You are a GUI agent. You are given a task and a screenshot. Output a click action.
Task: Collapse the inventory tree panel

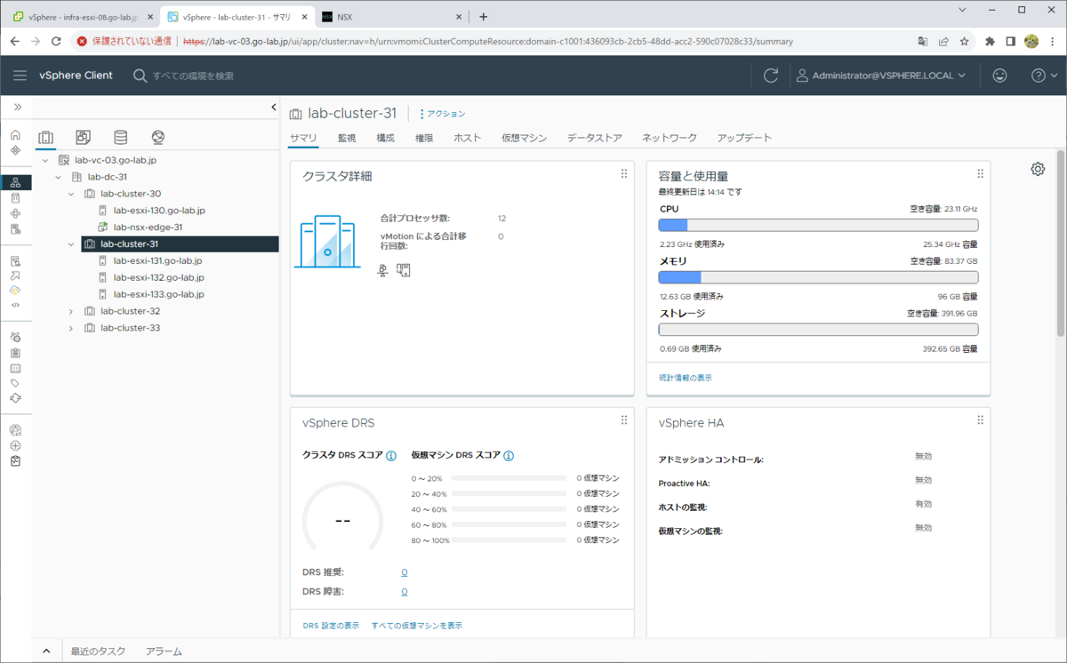(x=274, y=107)
